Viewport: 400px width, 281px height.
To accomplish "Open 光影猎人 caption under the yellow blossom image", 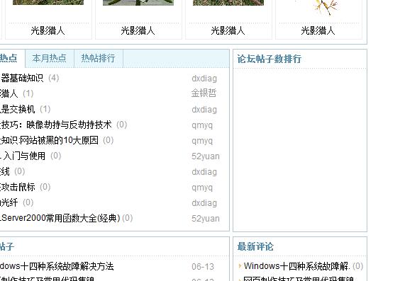I will 318,31.
